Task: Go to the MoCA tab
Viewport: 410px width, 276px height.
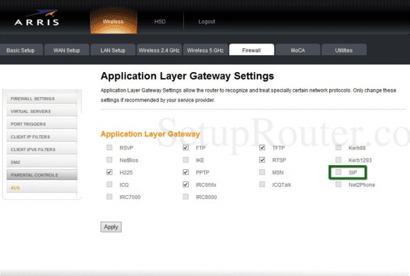Action: coord(298,50)
